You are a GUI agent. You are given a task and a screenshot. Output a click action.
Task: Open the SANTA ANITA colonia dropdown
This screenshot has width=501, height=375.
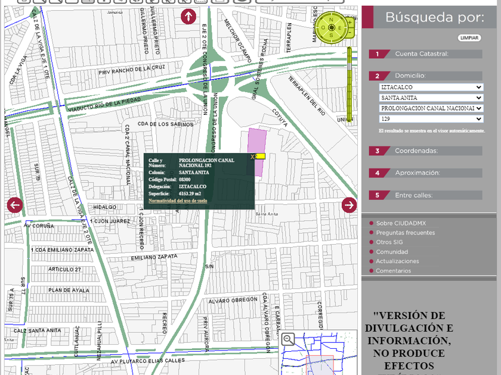coord(431,98)
